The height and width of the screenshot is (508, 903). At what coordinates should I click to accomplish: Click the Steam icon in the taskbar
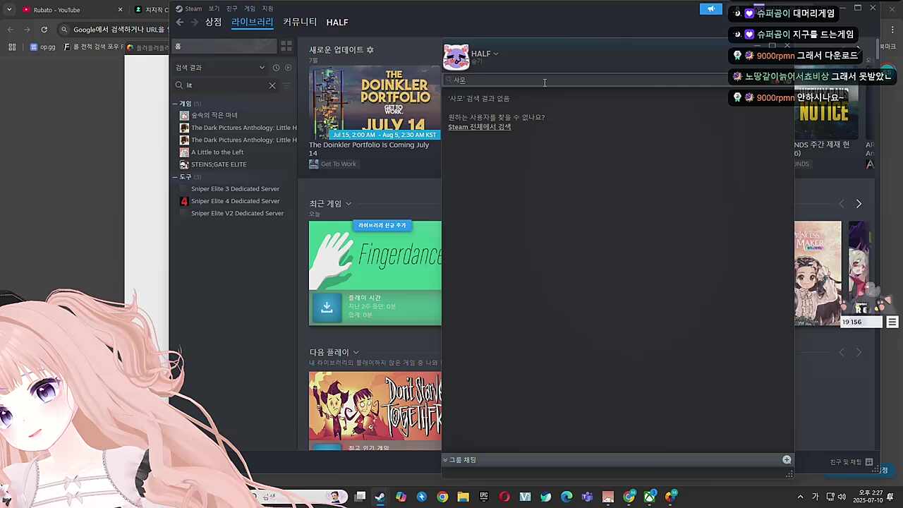click(x=380, y=497)
